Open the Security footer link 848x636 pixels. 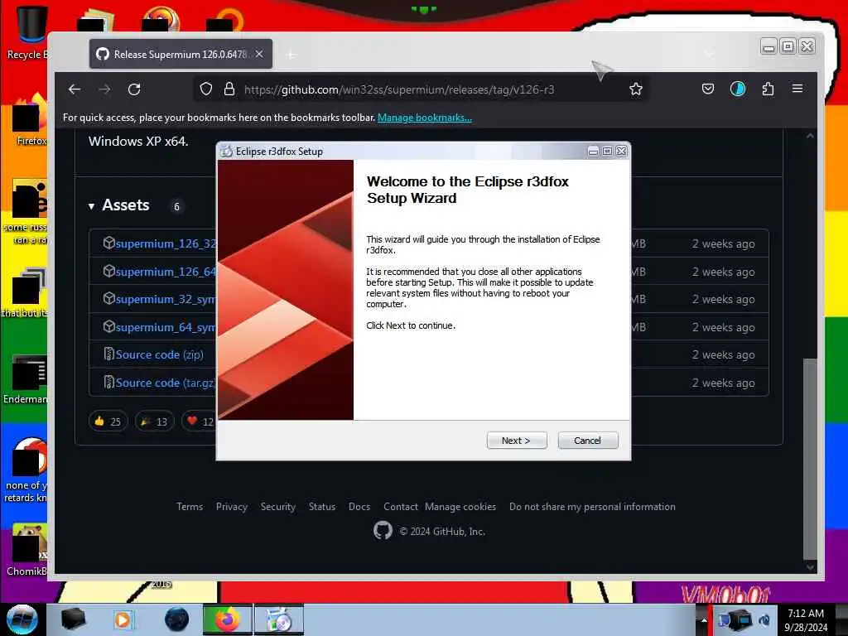click(278, 507)
